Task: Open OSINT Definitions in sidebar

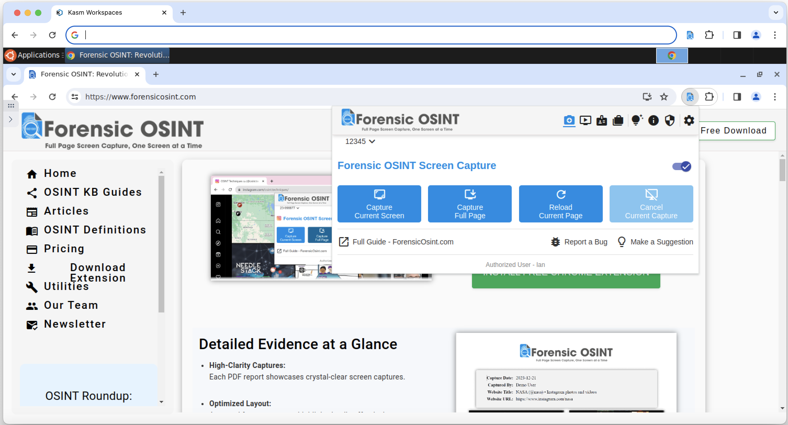Action: tap(86, 230)
